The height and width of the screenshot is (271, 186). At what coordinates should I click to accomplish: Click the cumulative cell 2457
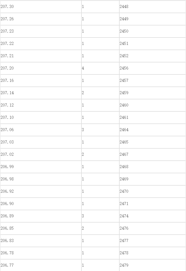pos(152,80)
